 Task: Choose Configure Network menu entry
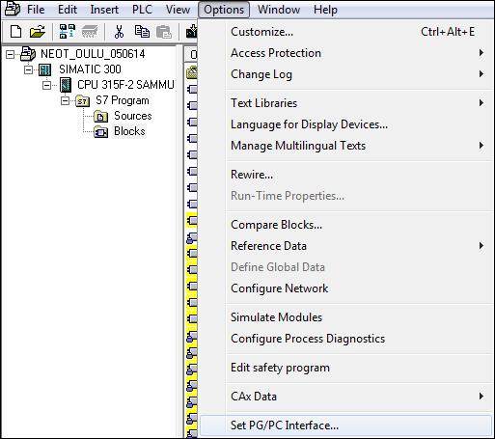(x=345, y=288)
